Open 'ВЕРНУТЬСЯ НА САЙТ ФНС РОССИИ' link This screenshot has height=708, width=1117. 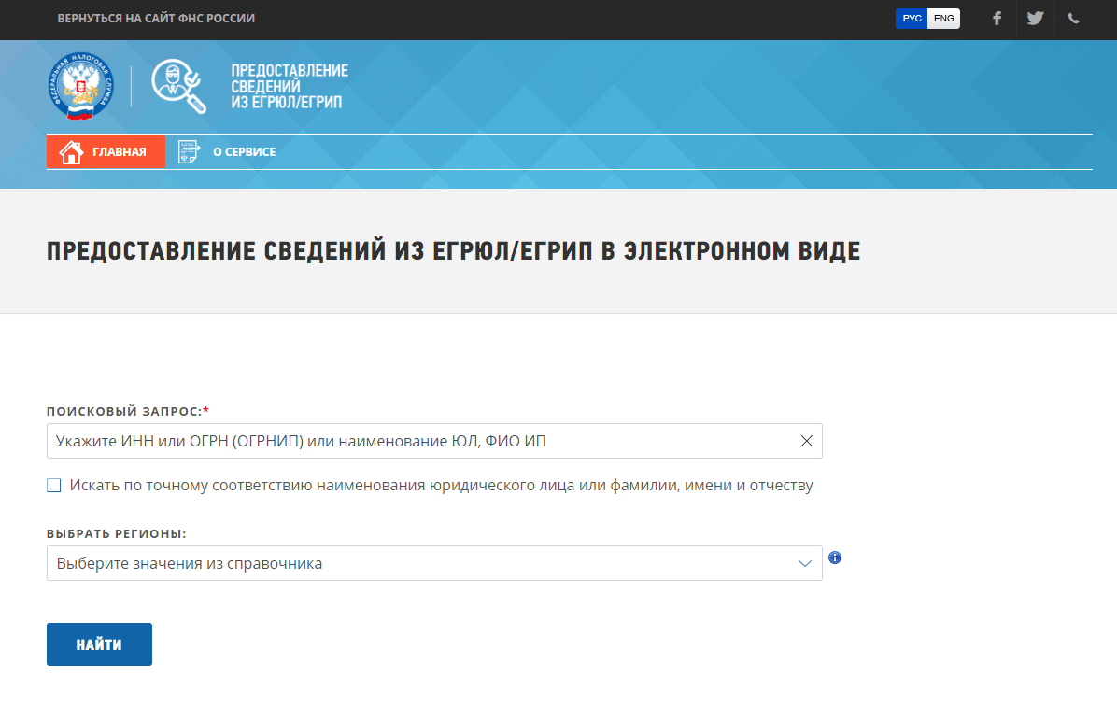[x=155, y=18]
